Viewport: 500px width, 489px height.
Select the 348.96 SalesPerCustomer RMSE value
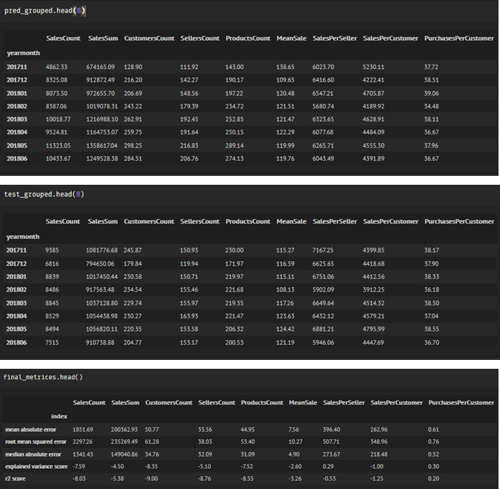[x=379, y=442]
